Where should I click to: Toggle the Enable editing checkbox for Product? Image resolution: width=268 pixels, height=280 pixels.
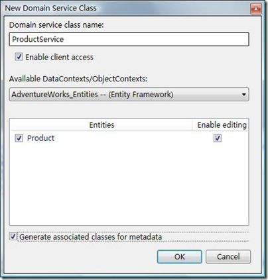pos(218,138)
